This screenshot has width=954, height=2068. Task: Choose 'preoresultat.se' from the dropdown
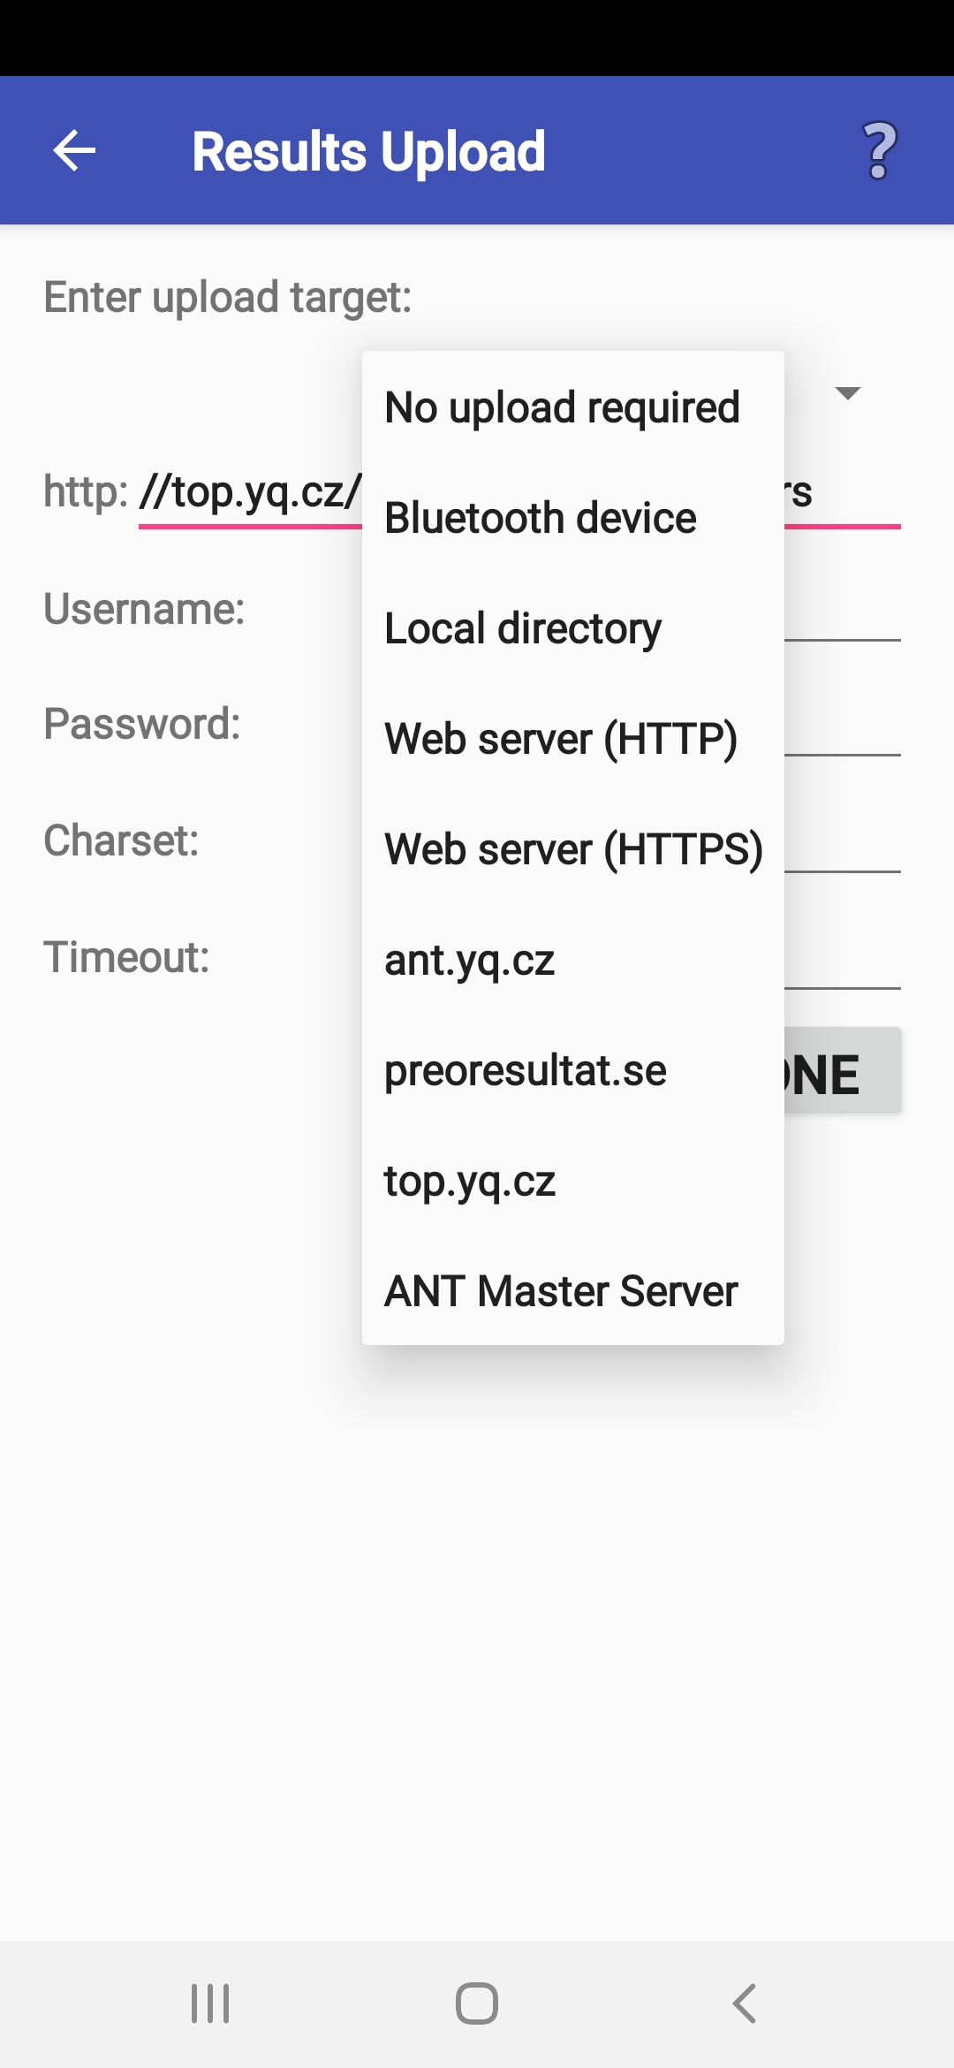click(x=573, y=1070)
